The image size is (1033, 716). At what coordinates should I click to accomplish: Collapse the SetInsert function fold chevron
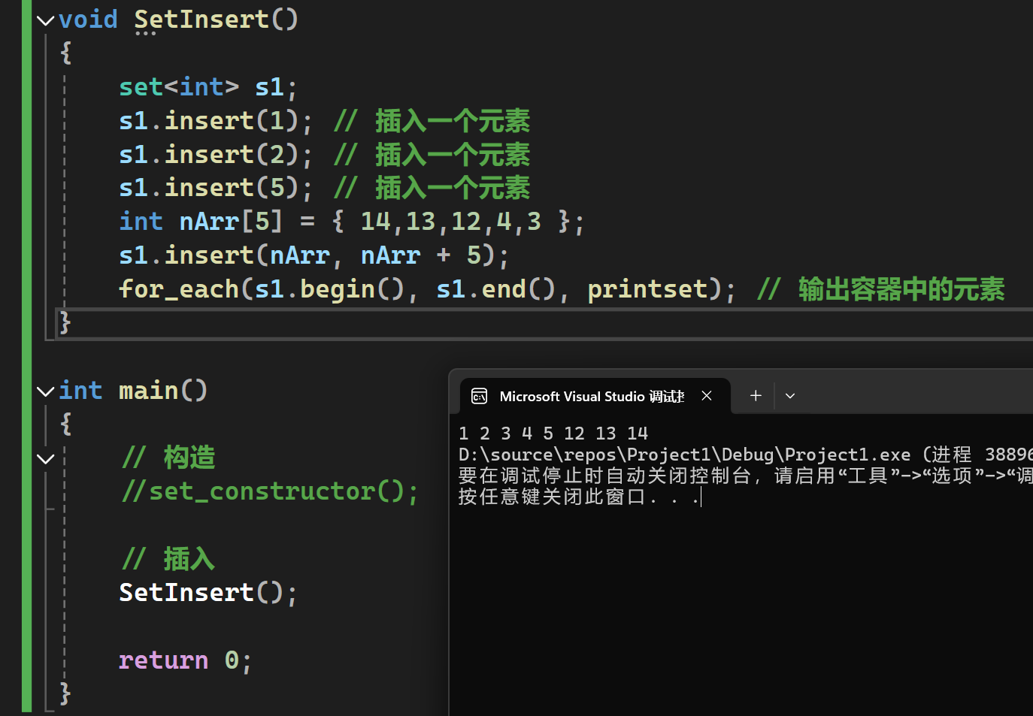pos(45,21)
